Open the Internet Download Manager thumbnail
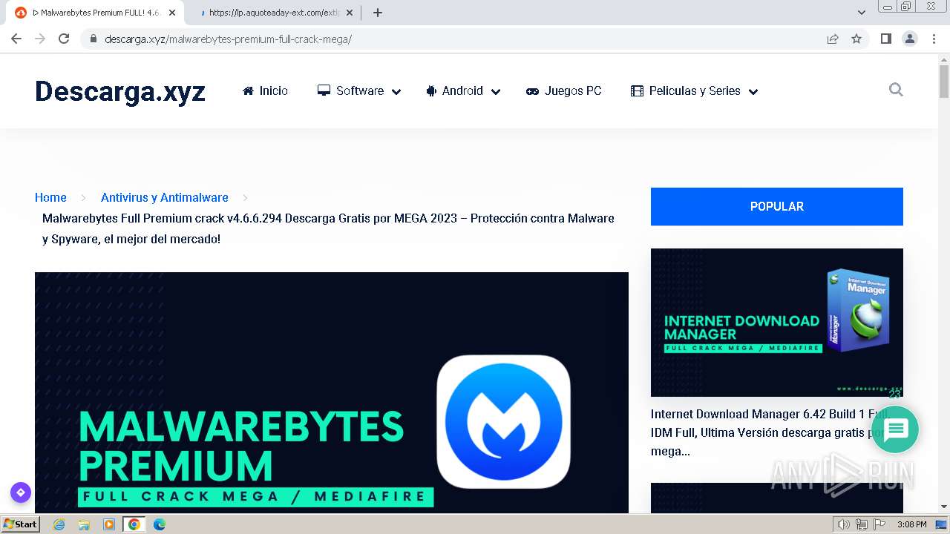This screenshot has width=950, height=534. [777, 323]
